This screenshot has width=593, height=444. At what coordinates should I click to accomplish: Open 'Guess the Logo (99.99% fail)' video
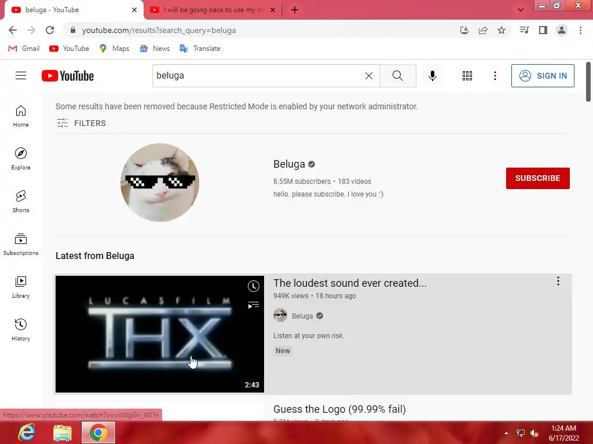click(x=339, y=409)
